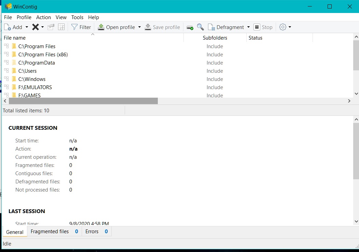Viewport: 359px width, 252px height.
Task: Maximize the WinContig window
Action: click(330, 6)
